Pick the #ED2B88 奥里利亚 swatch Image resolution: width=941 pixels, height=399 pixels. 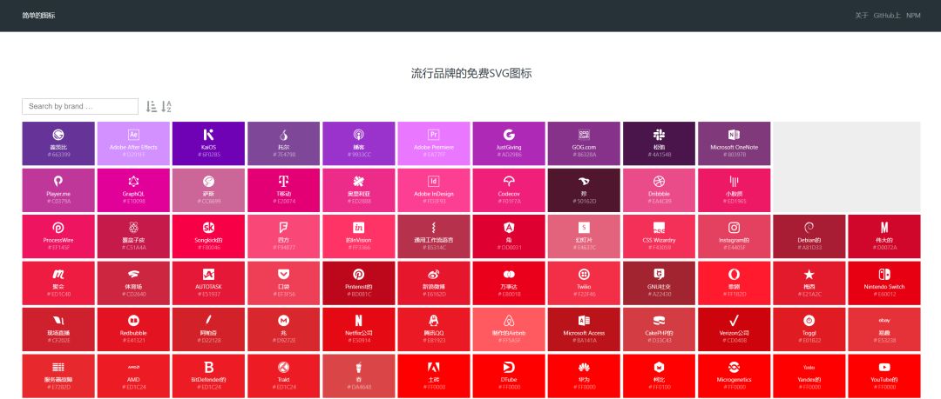[x=358, y=190]
